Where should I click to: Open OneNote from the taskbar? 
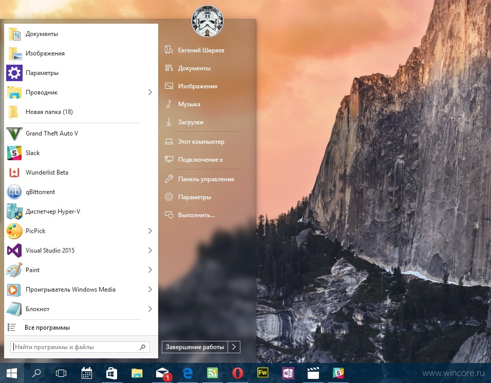click(288, 373)
